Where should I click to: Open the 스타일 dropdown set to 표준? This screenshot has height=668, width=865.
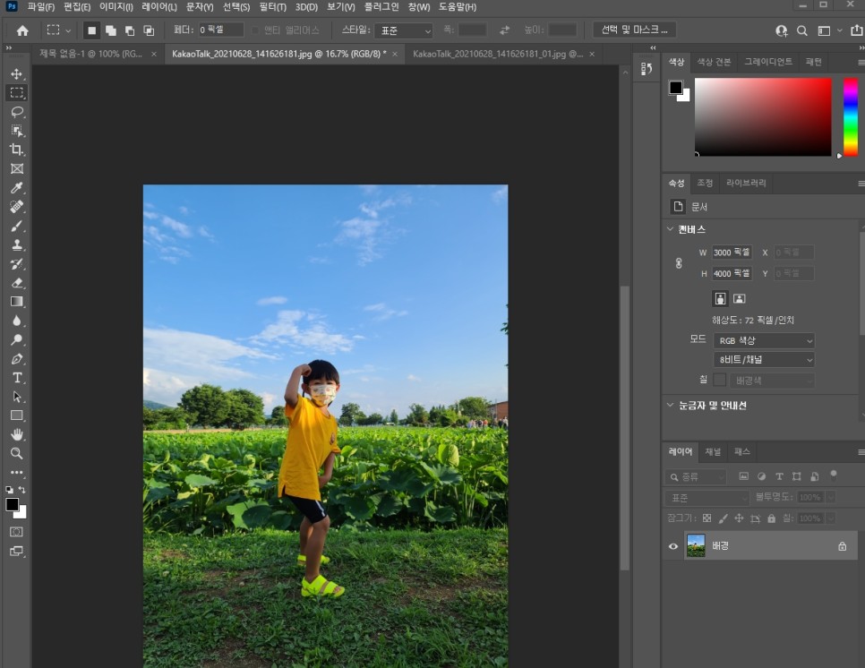404,30
